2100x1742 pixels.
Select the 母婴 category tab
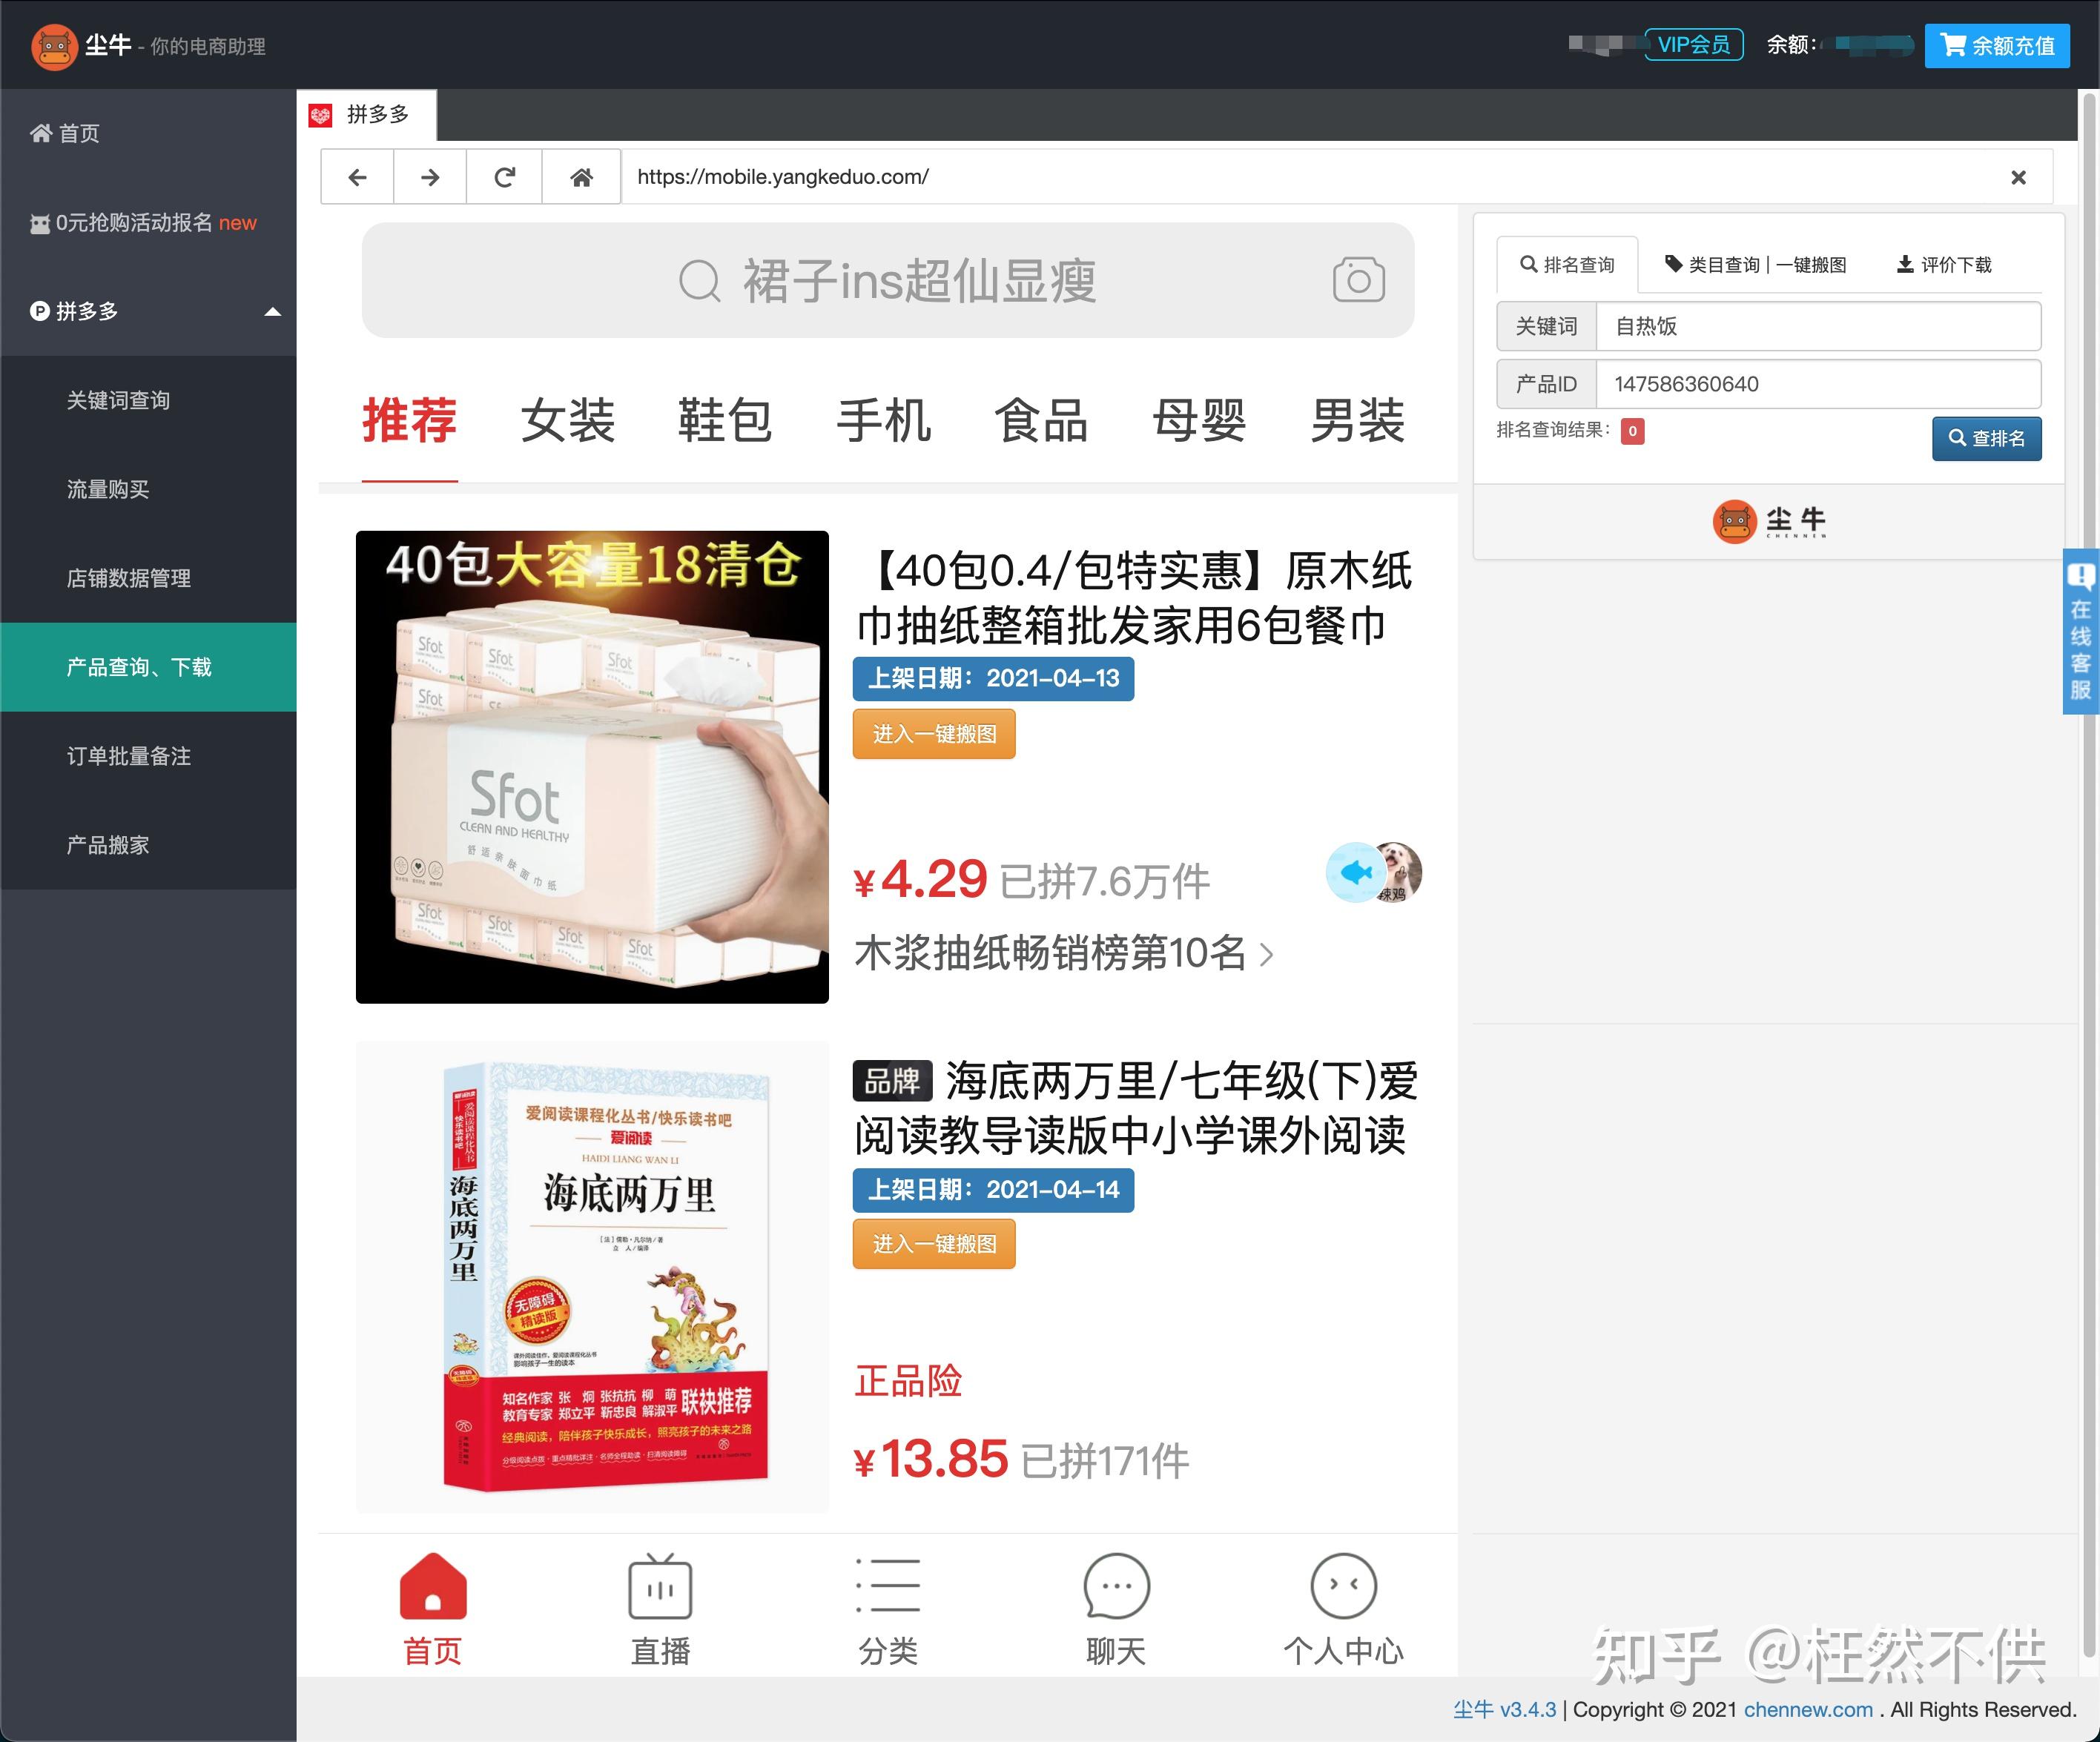point(1199,421)
